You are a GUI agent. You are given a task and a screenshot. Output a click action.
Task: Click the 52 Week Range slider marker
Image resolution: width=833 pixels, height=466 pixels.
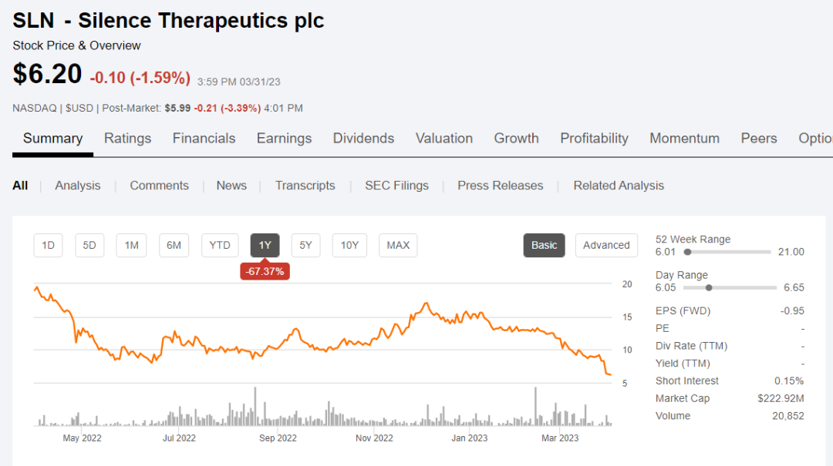click(x=687, y=252)
